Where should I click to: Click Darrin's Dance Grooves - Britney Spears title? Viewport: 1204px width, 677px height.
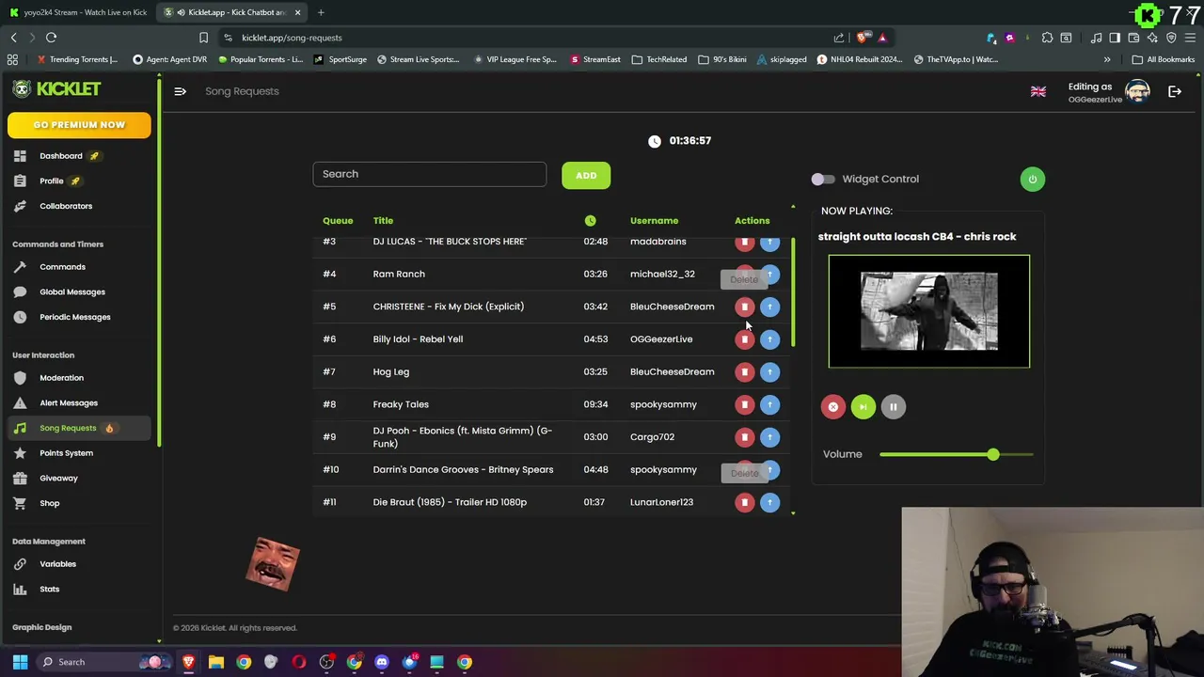[463, 470]
